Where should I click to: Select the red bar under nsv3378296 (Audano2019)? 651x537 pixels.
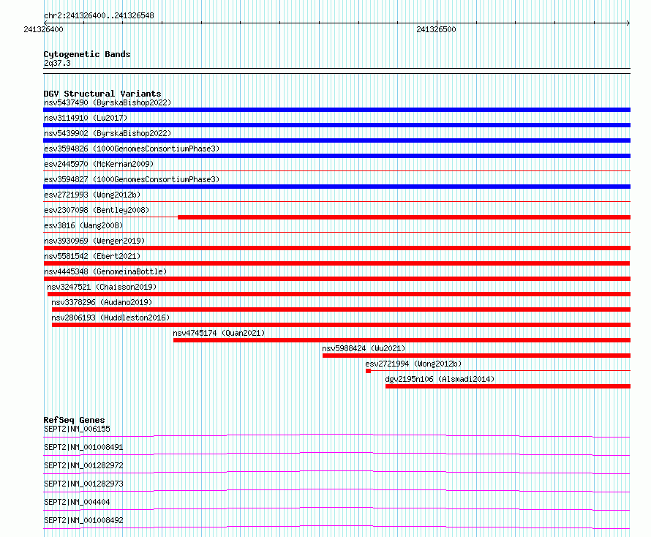point(341,309)
